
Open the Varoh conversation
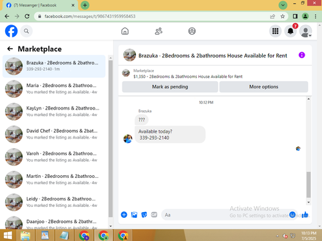[54, 157]
